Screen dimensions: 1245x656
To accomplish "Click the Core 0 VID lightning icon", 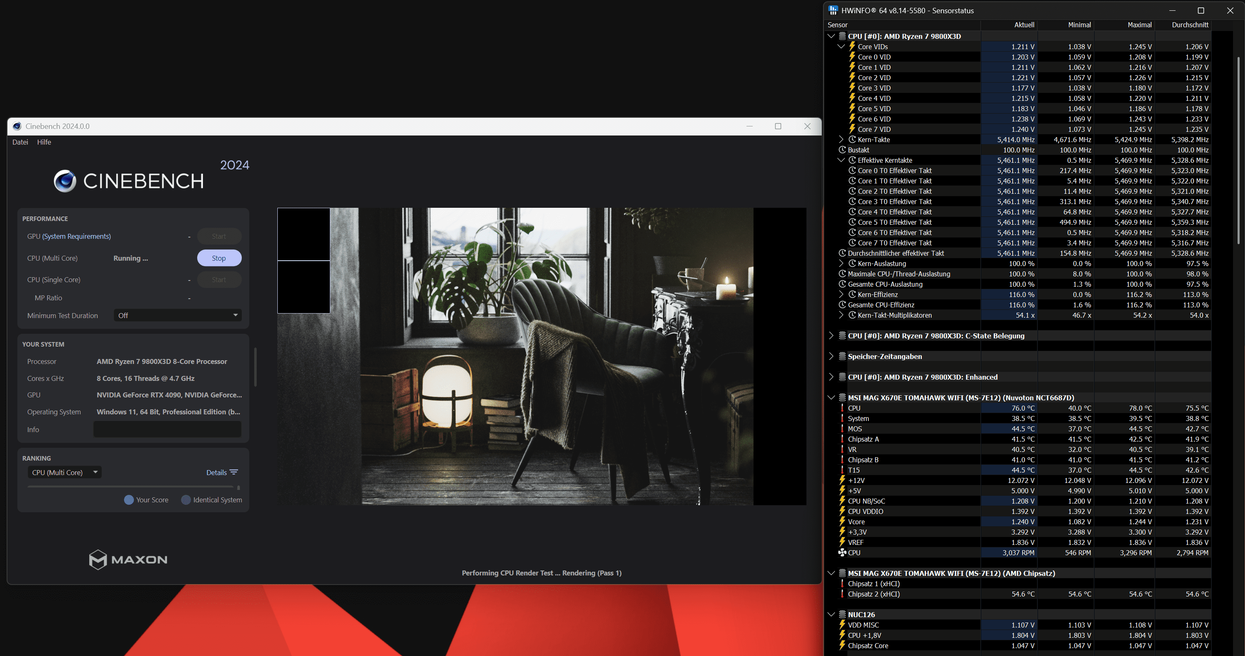I will [852, 57].
